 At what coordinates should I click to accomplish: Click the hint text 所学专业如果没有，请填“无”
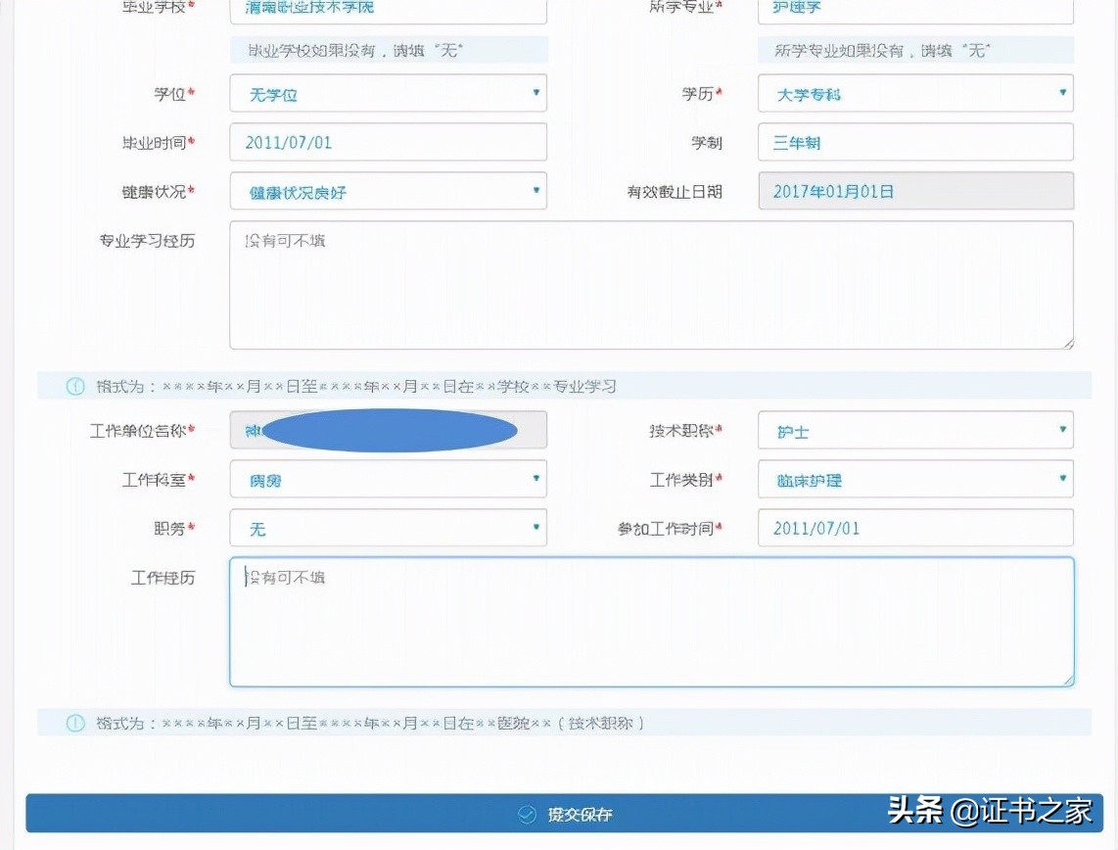883,51
